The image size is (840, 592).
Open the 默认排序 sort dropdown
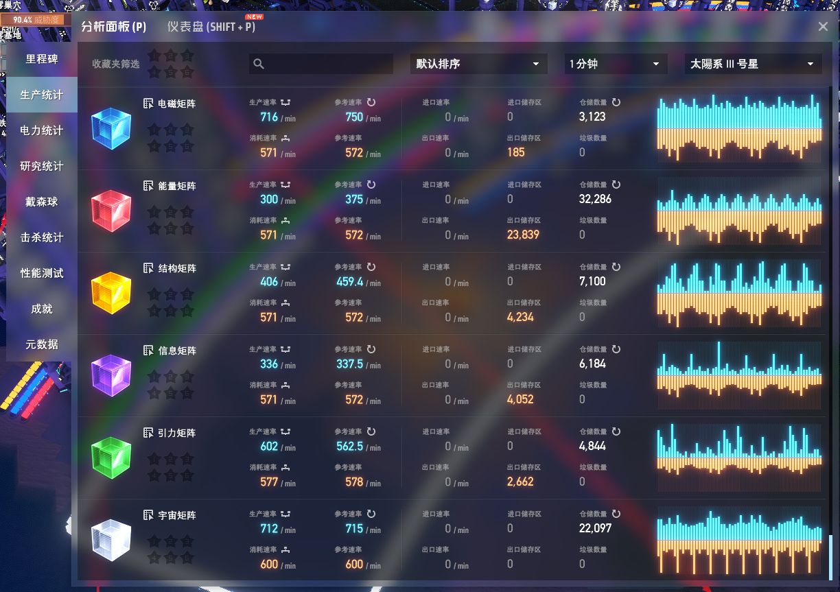coord(478,64)
